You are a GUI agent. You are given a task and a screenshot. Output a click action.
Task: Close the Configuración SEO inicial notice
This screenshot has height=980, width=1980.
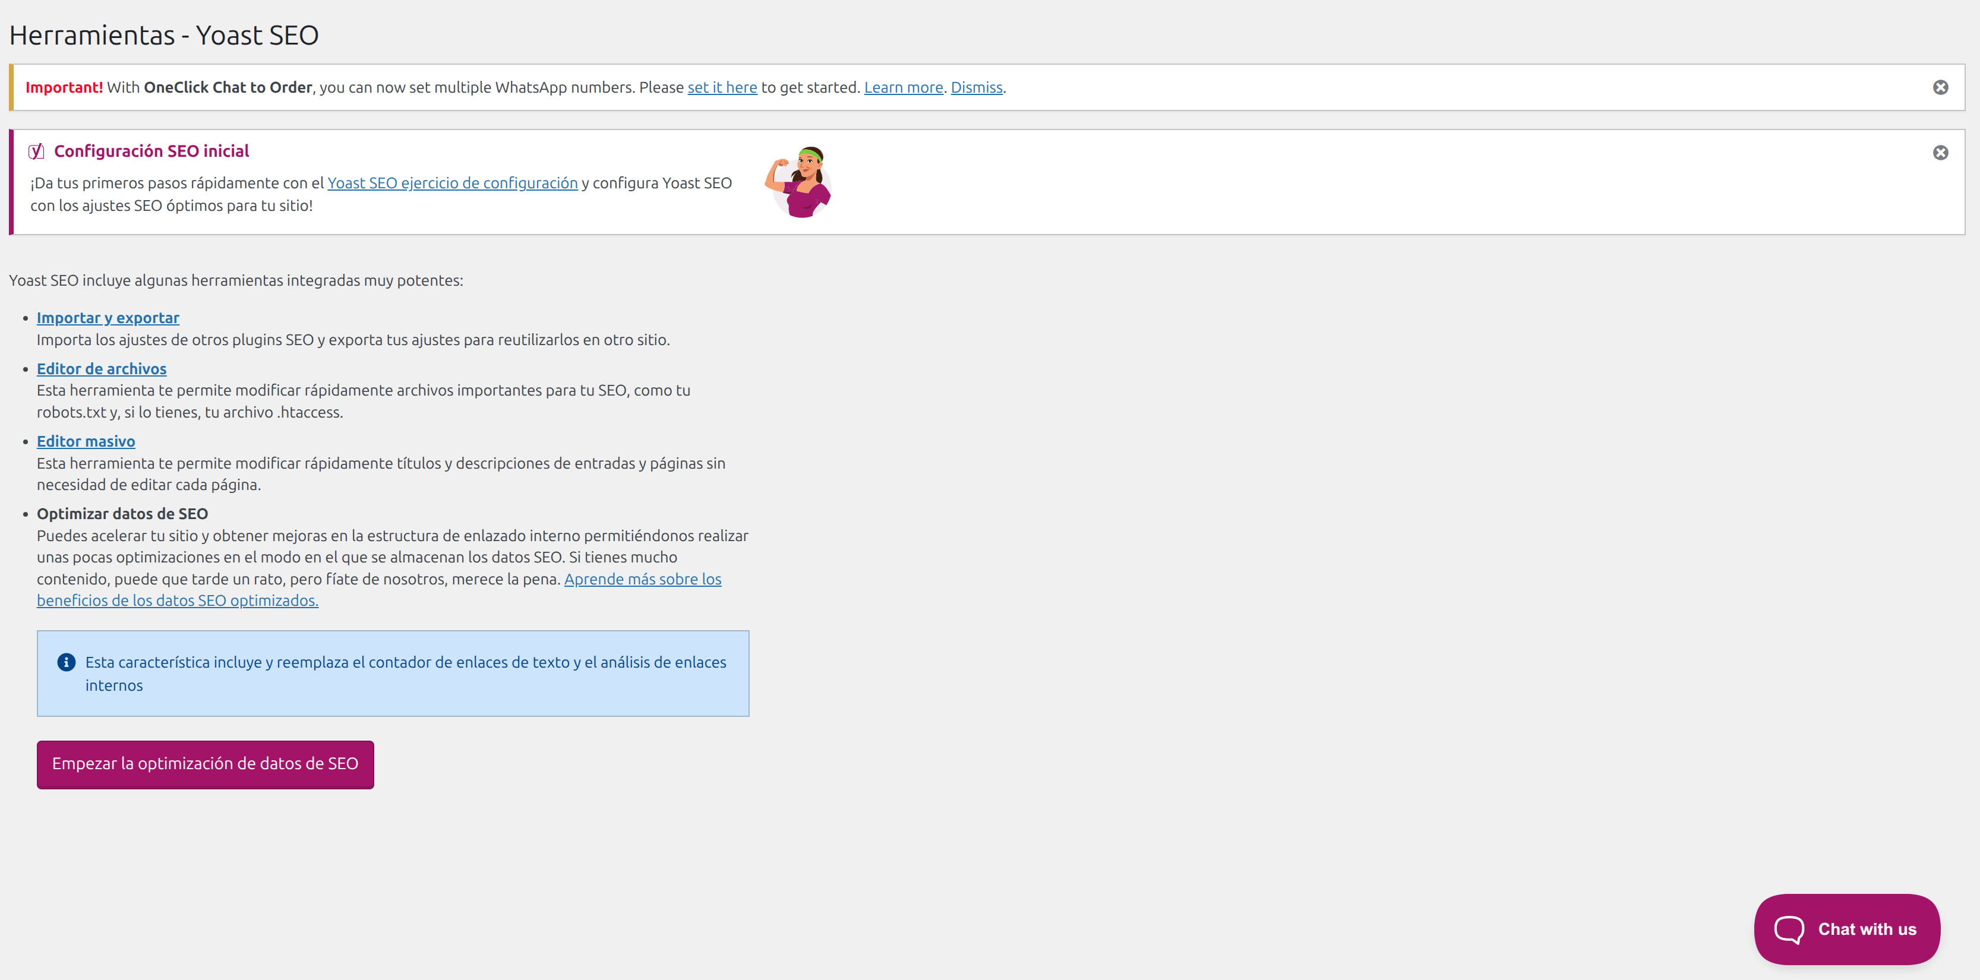(1940, 153)
